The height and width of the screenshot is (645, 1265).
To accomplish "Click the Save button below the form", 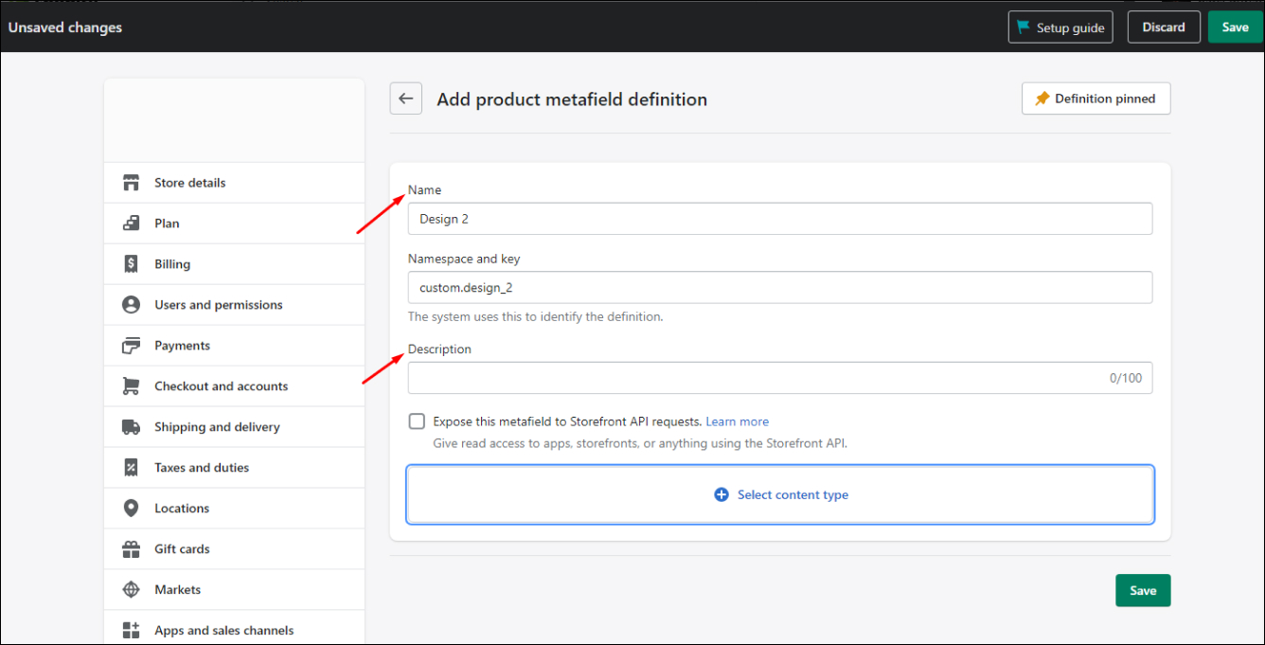I will tap(1143, 590).
